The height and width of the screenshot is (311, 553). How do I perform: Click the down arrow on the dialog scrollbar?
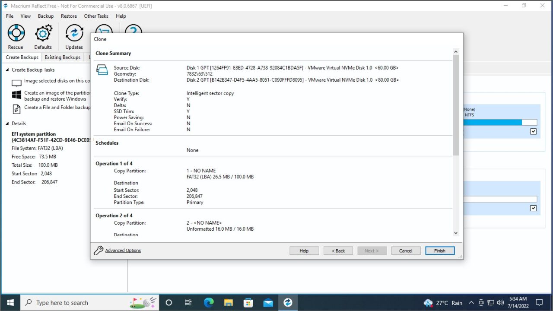(x=456, y=233)
